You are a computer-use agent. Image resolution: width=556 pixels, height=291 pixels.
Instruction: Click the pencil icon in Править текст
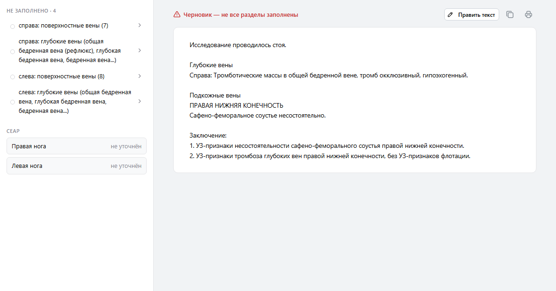point(450,14)
